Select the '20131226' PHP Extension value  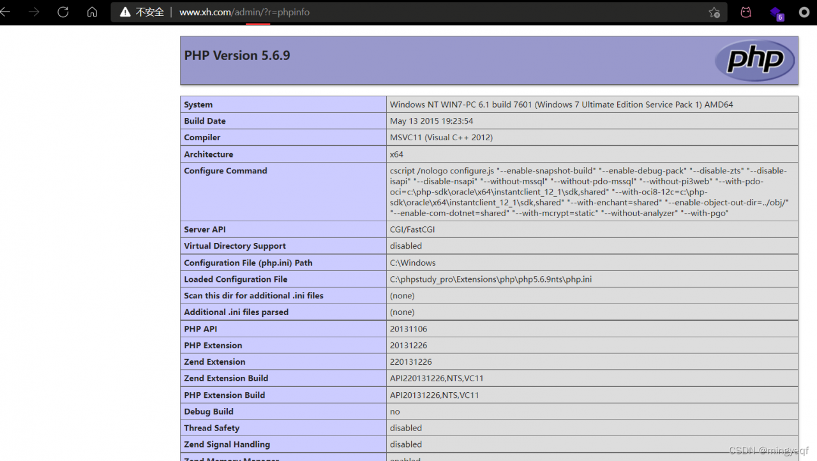click(408, 346)
